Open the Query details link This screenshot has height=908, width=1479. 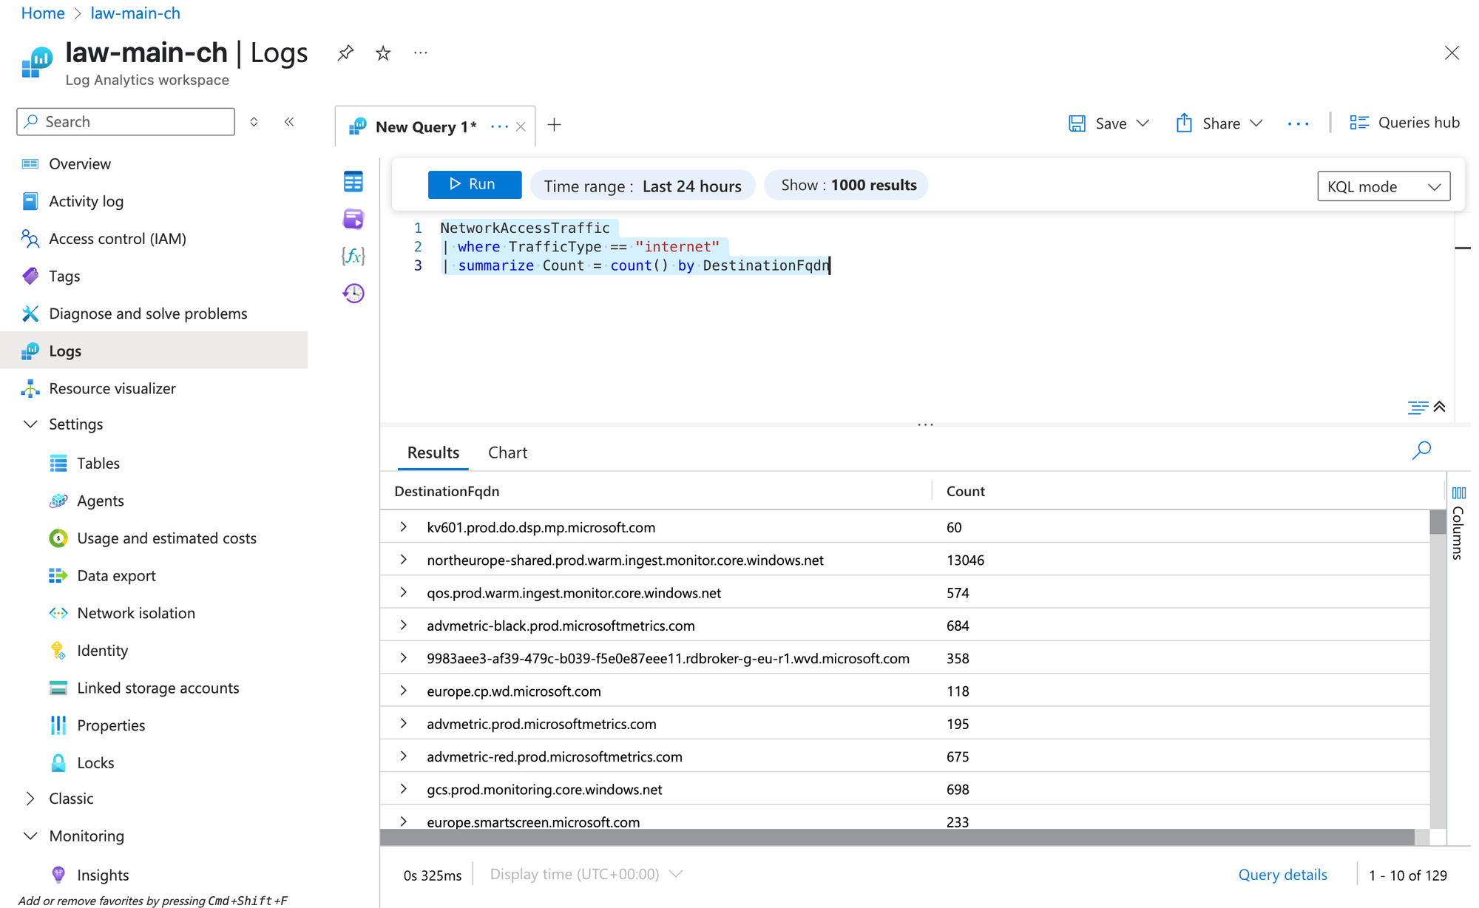(x=1282, y=875)
